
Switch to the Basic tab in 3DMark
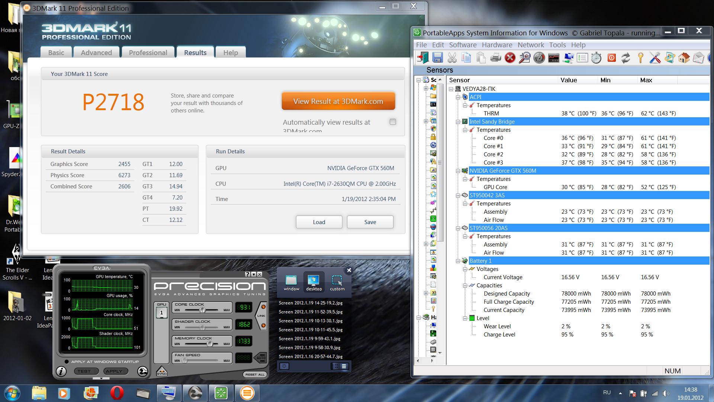tap(56, 52)
